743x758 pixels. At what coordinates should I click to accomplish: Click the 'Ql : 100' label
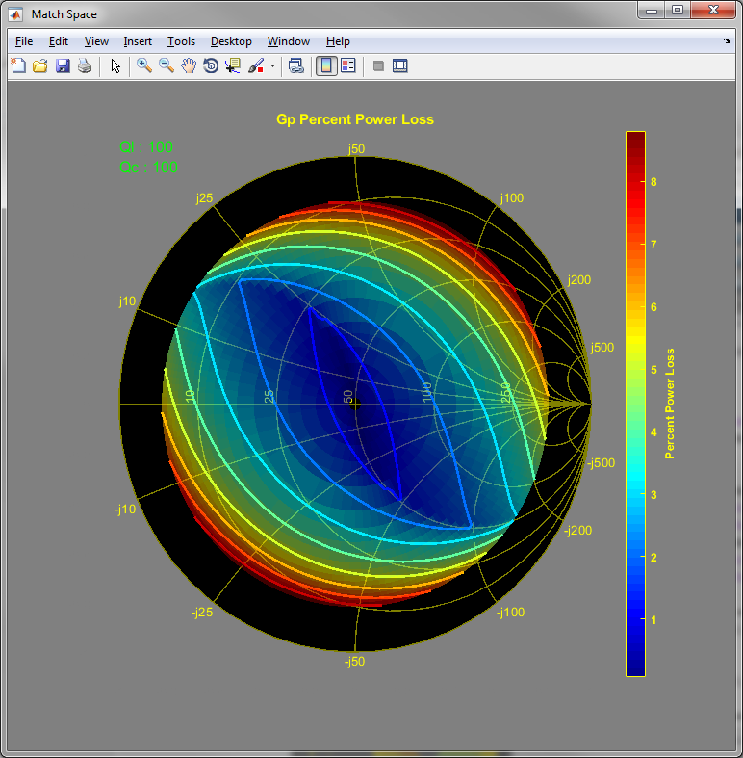tap(146, 147)
